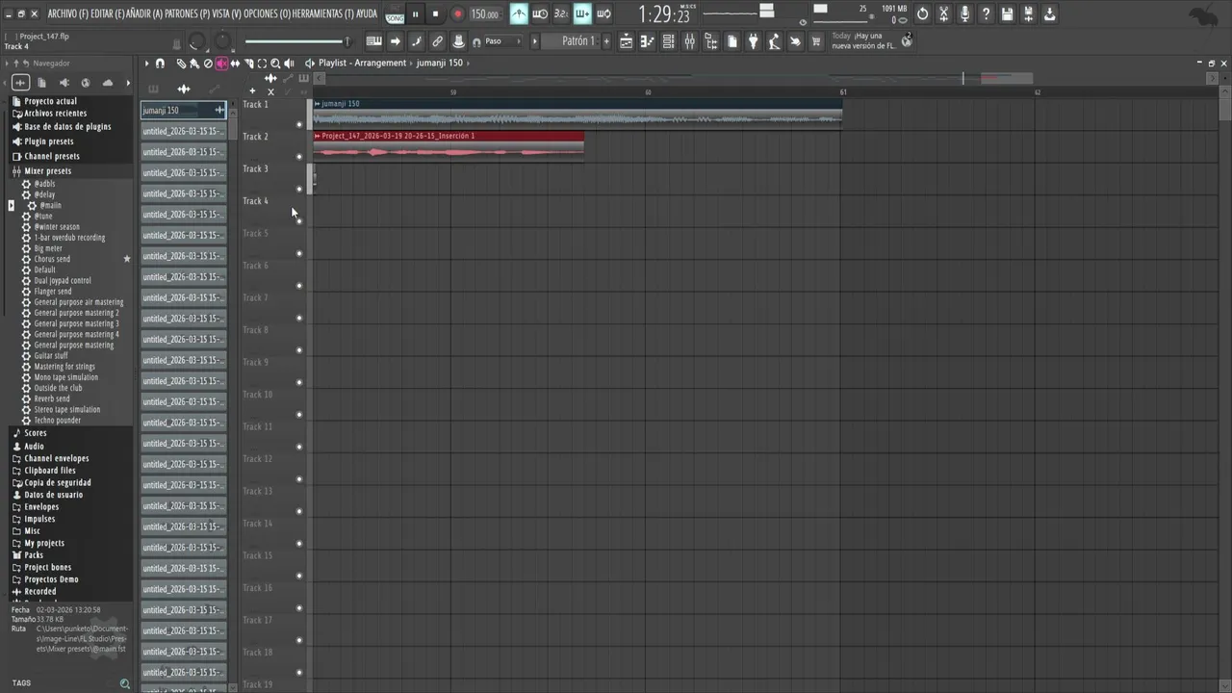Screen dimensions: 1232x693
Task: Select the Zoom magnifier tool in playlist
Action: click(275, 64)
